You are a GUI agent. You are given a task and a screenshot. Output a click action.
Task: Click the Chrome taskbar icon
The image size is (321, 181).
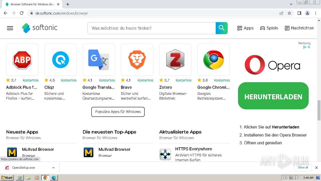[45, 178]
